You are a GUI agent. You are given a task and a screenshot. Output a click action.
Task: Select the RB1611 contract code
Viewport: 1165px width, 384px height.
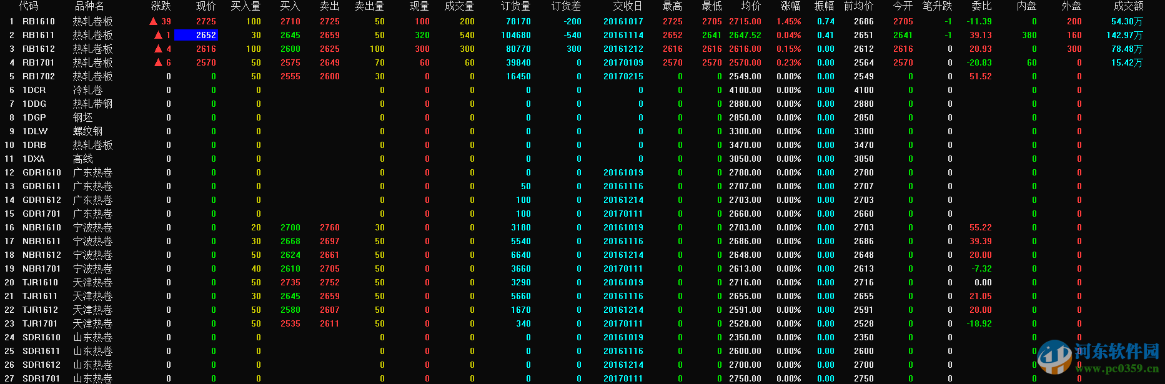click(x=39, y=35)
